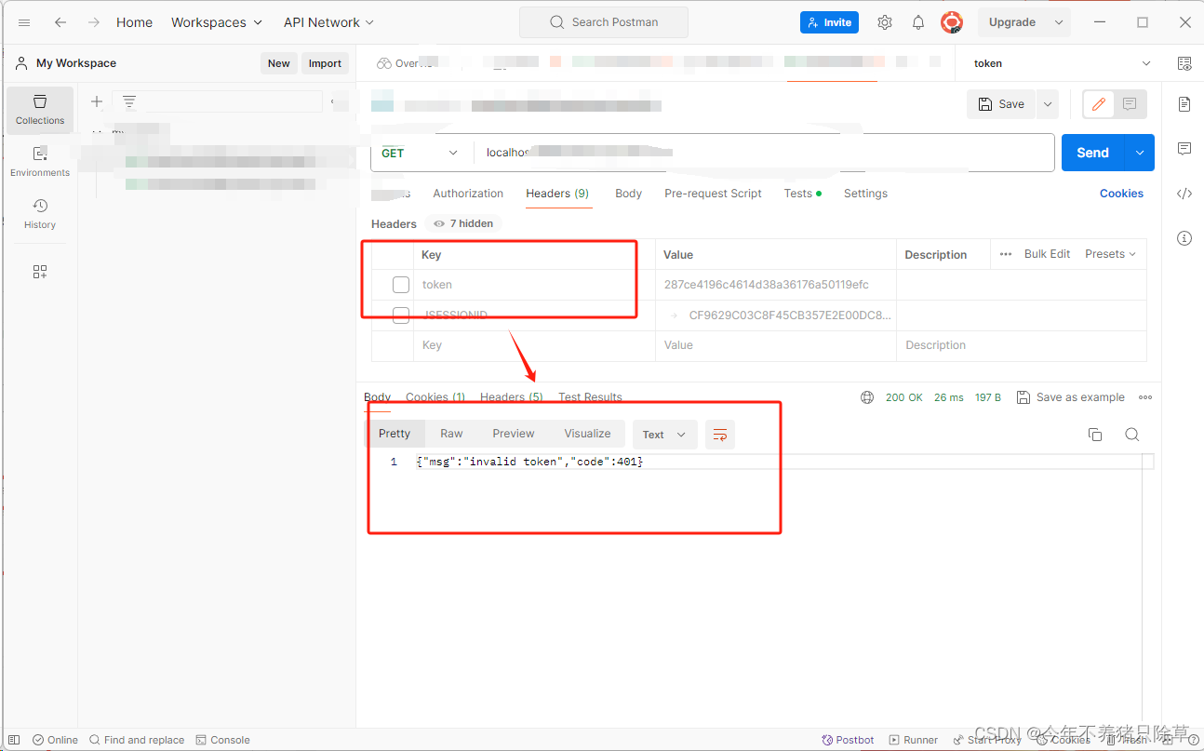Focus the Search Postman field

pyautogui.click(x=604, y=22)
